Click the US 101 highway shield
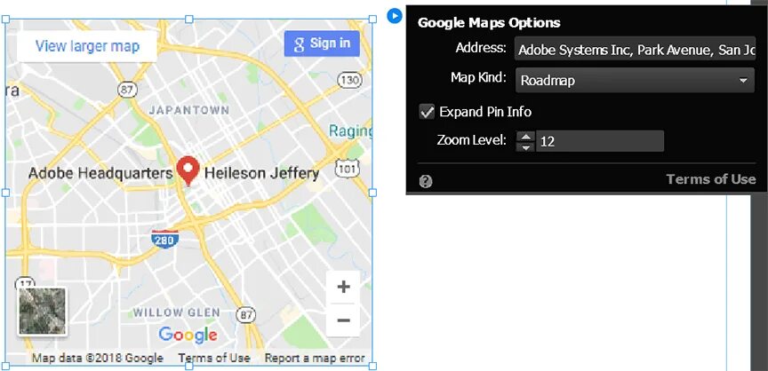Viewport: 768px width, 371px height. (x=348, y=168)
